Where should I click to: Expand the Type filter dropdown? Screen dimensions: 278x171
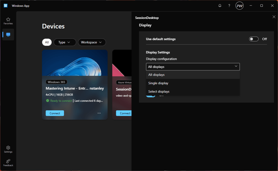[x=64, y=42]
